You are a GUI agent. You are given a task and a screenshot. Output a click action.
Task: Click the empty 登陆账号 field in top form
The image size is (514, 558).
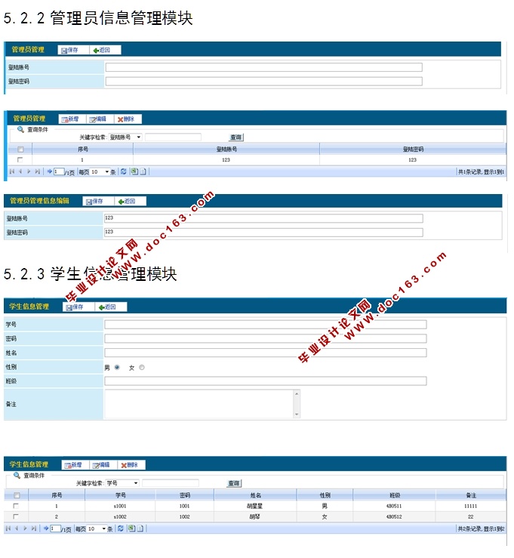[x=264, y=67]
